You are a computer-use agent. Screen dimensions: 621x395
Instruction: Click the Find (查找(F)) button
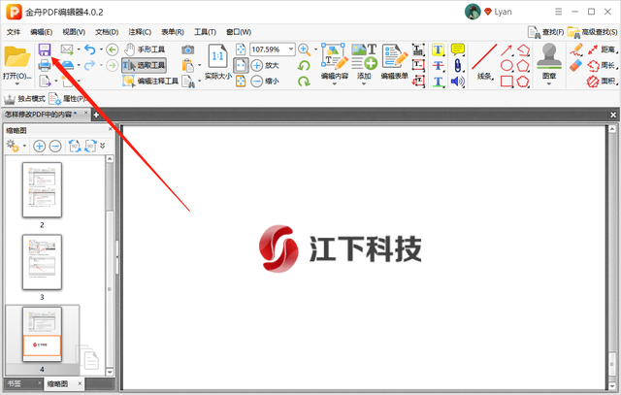click(x=546, y=32)
